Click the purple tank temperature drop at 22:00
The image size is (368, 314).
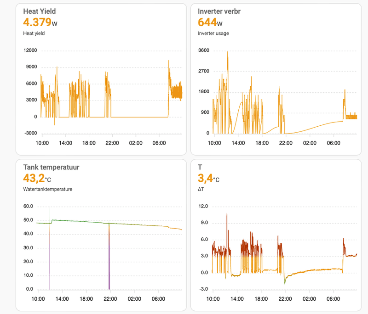click(109, 257)
